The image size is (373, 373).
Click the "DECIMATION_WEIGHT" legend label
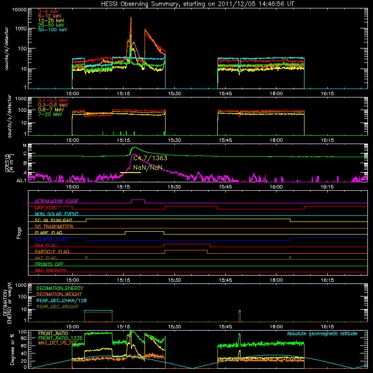click(59, 295)
